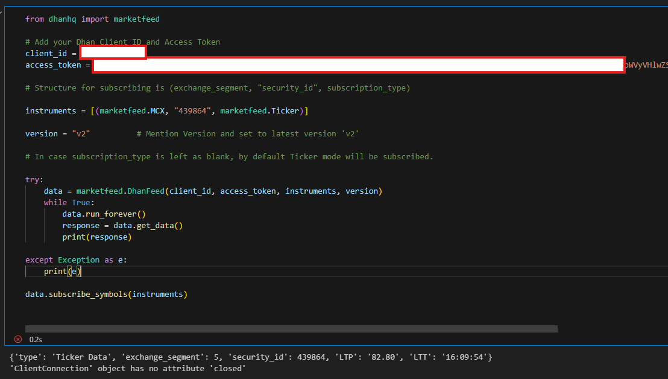Image resolution: width=668 pixels, height=379 pixels.
Task: Click the print(response) statement
Action: (x=97, y=237)
